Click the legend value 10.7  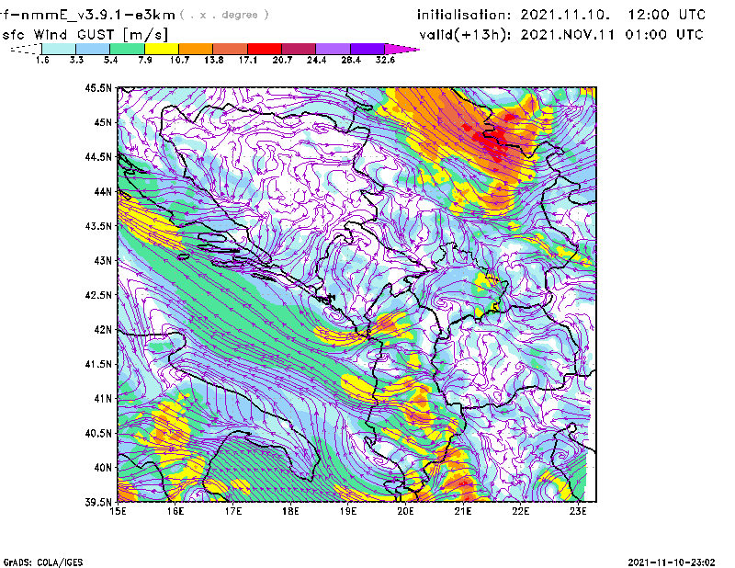pyautogui.click(x=179, y=60)
